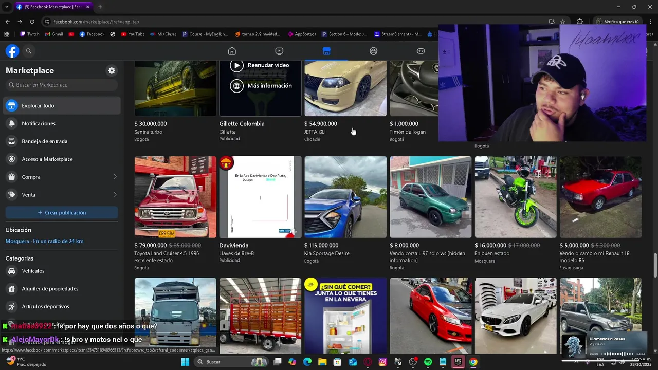This screenshot has height=370, width=658.
Task: Open new browser tab
Action: (100, 7)
